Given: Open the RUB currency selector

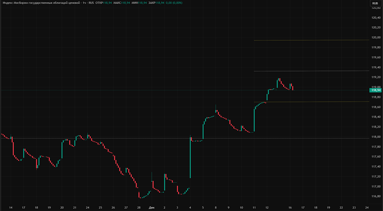Looking at the screenshot, I should (375, 3).
